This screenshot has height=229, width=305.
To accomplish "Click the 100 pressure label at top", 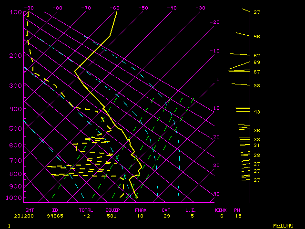I will (16, 12).
